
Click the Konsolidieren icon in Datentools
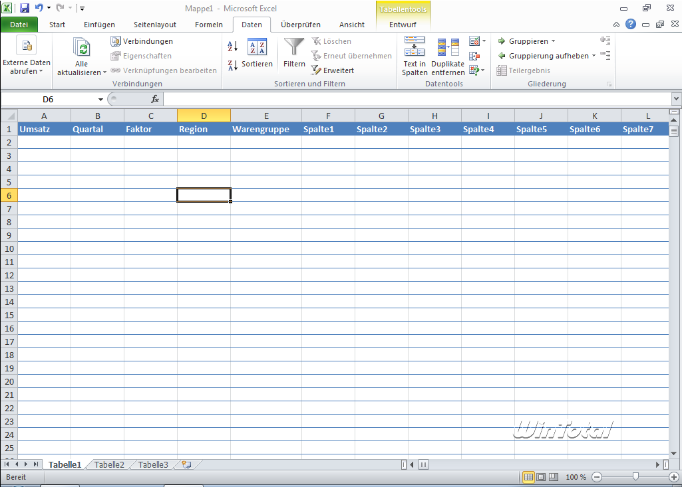474,56
